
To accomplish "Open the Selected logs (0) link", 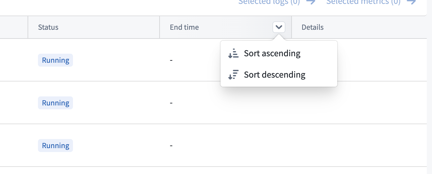I will point(269,2).
